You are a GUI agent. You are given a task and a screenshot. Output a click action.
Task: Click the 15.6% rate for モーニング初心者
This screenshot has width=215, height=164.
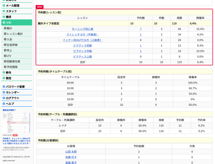[200, 29]
